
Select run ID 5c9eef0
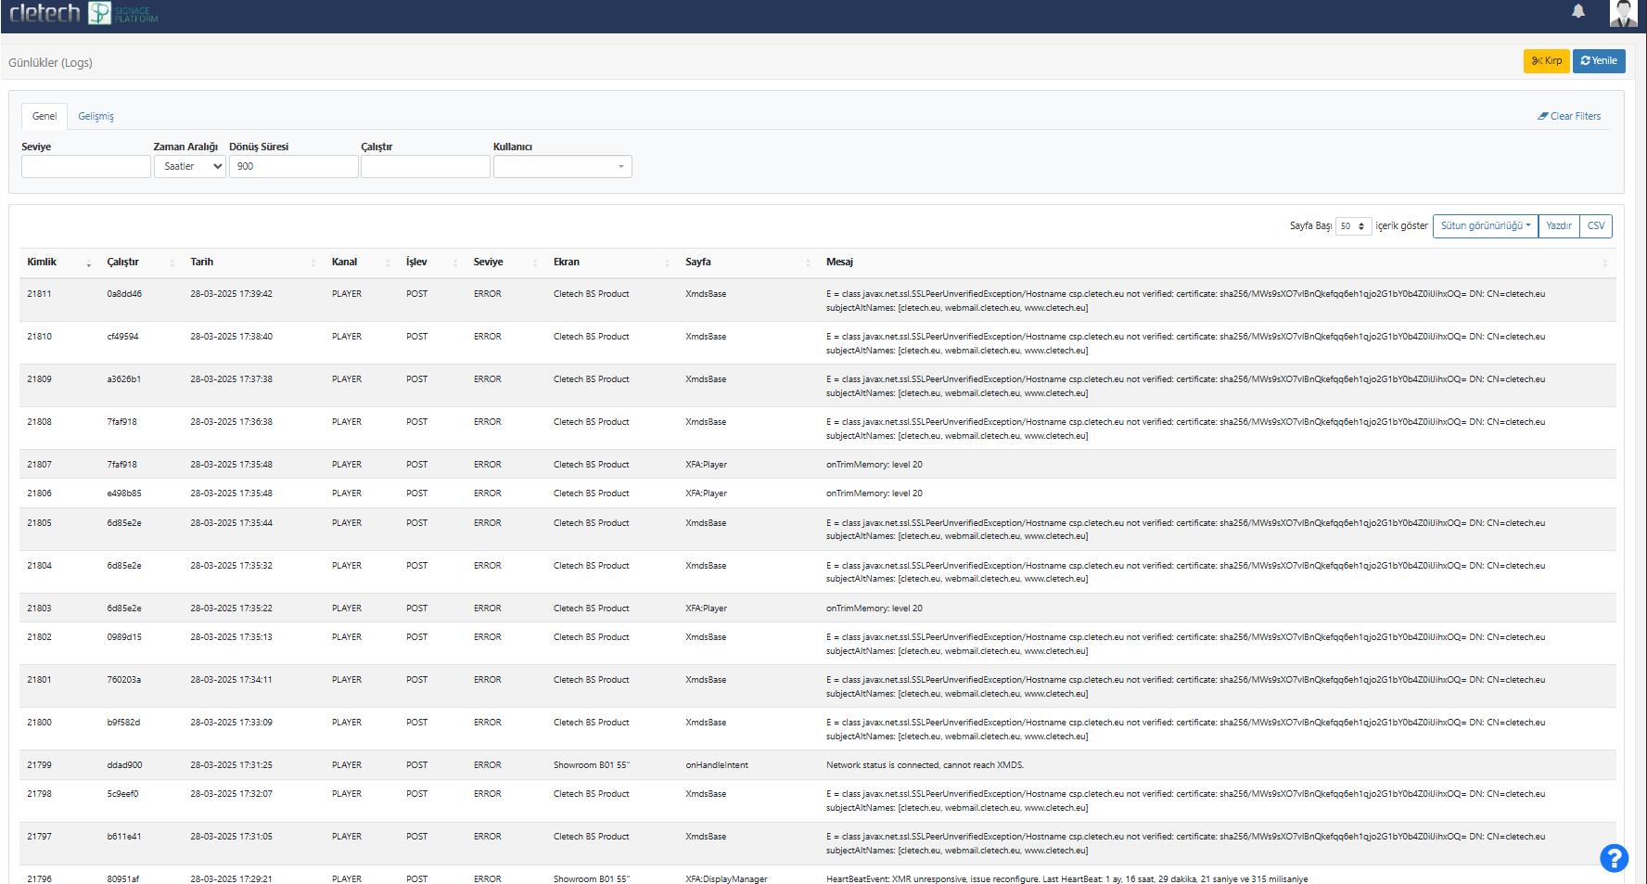pos(122,794)
